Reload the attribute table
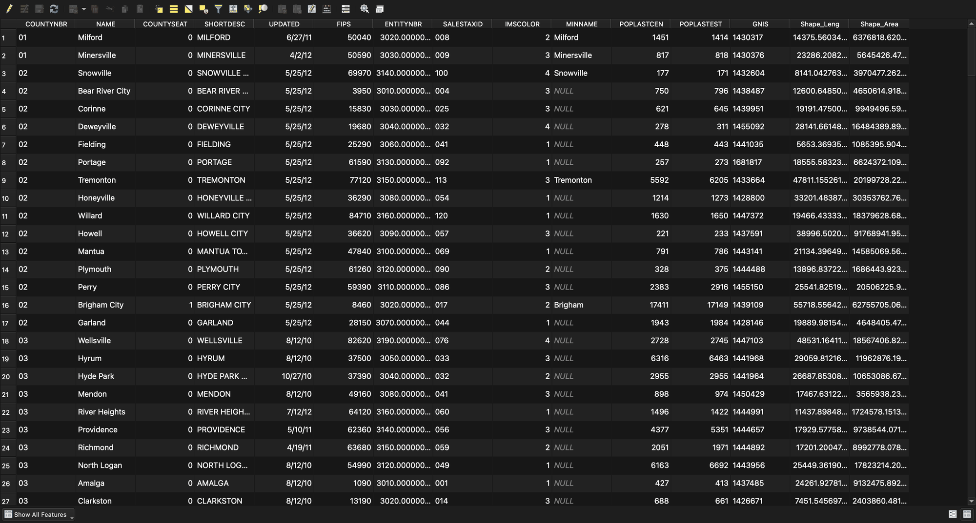The image size is (976, 523). point(54,9)
